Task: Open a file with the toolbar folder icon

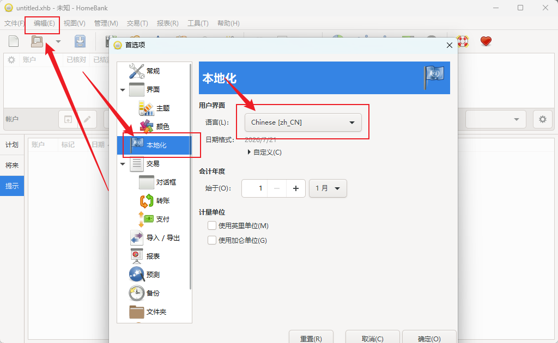Action: (37, 41)
